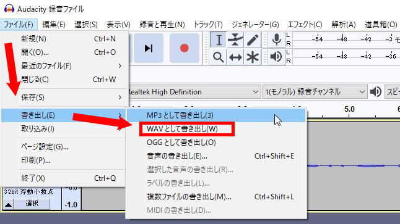Image resolution: width=400 pixels, height=224 pixels.
Task: Open the ファイル(F) menu
Action: click(x=19, y=25)
